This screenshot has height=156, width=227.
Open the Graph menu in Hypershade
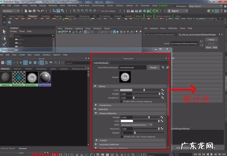click(x=36, y=55)
